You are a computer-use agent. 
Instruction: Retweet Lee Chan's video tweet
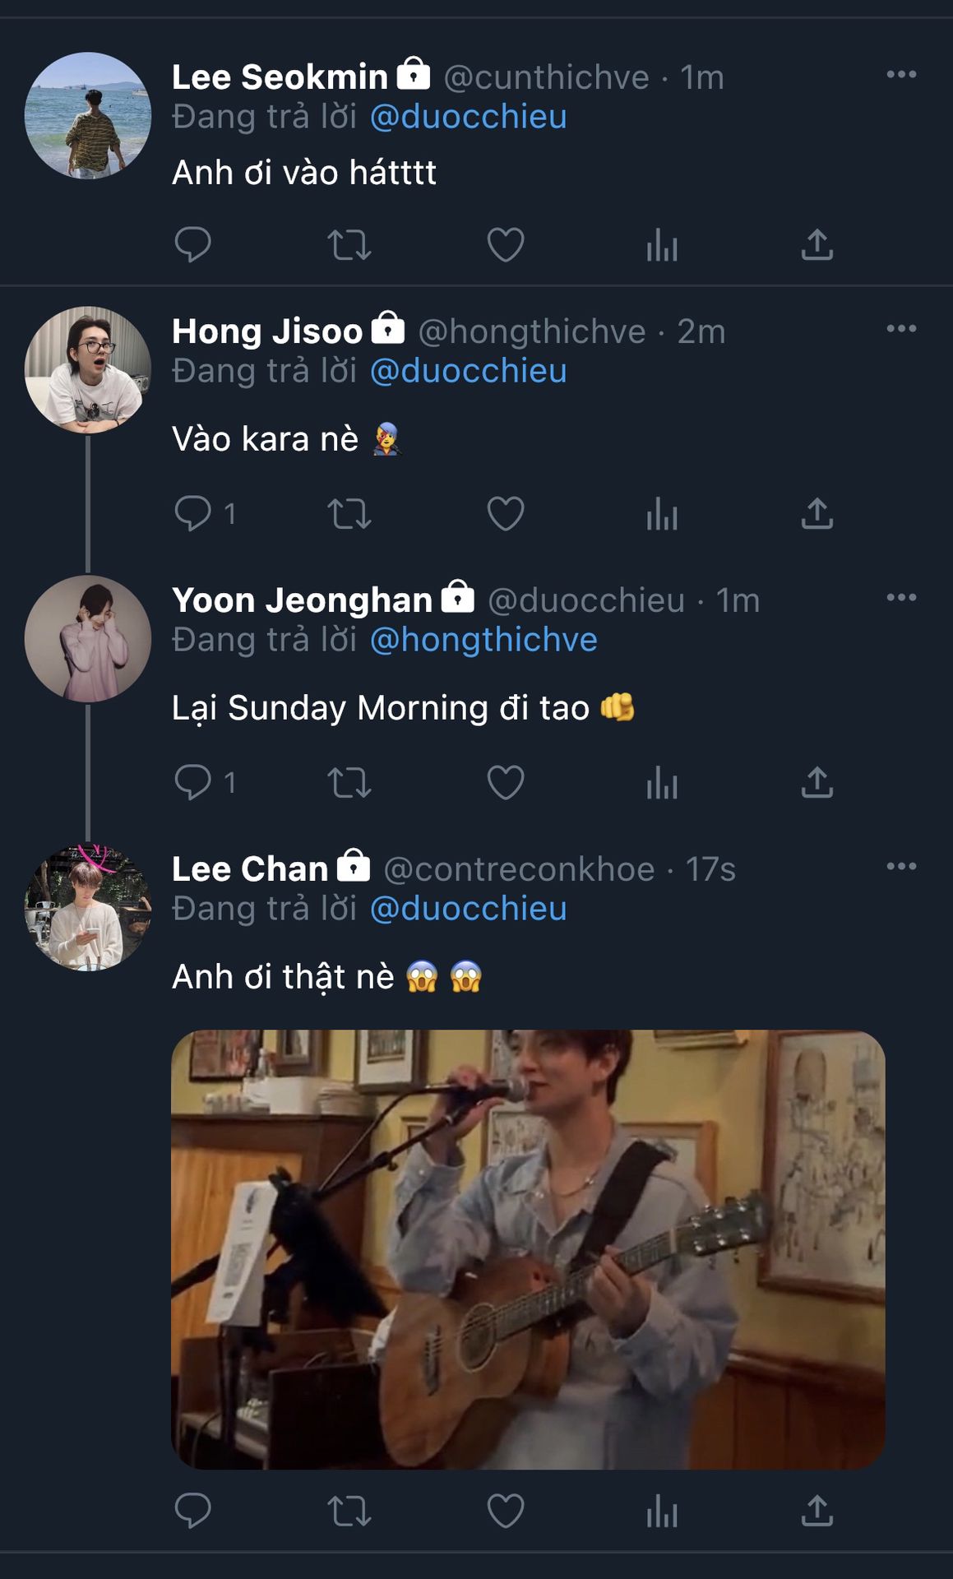pos(349,1511)
